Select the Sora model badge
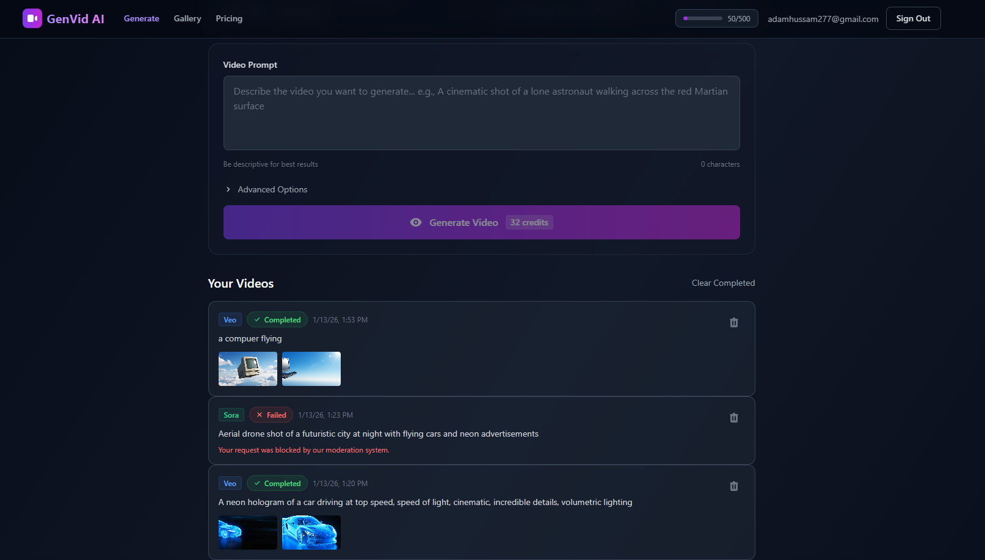 pyautogui.click(x=231, y=415)
